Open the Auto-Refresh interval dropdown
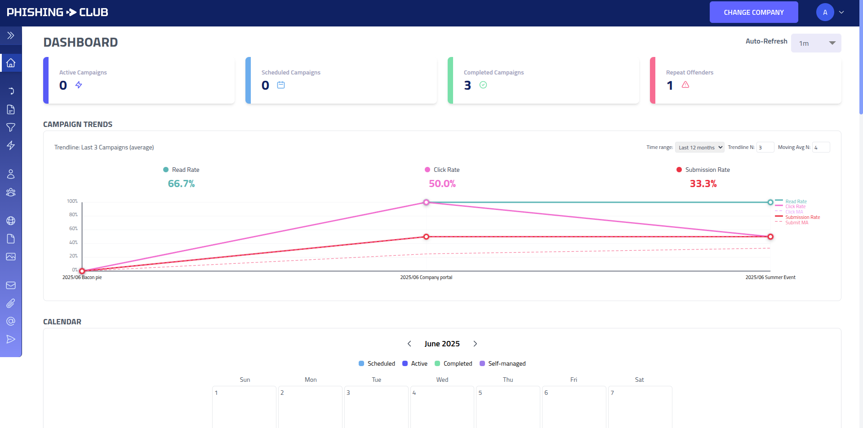Screen dimensions: 863x428 point(816,43)
